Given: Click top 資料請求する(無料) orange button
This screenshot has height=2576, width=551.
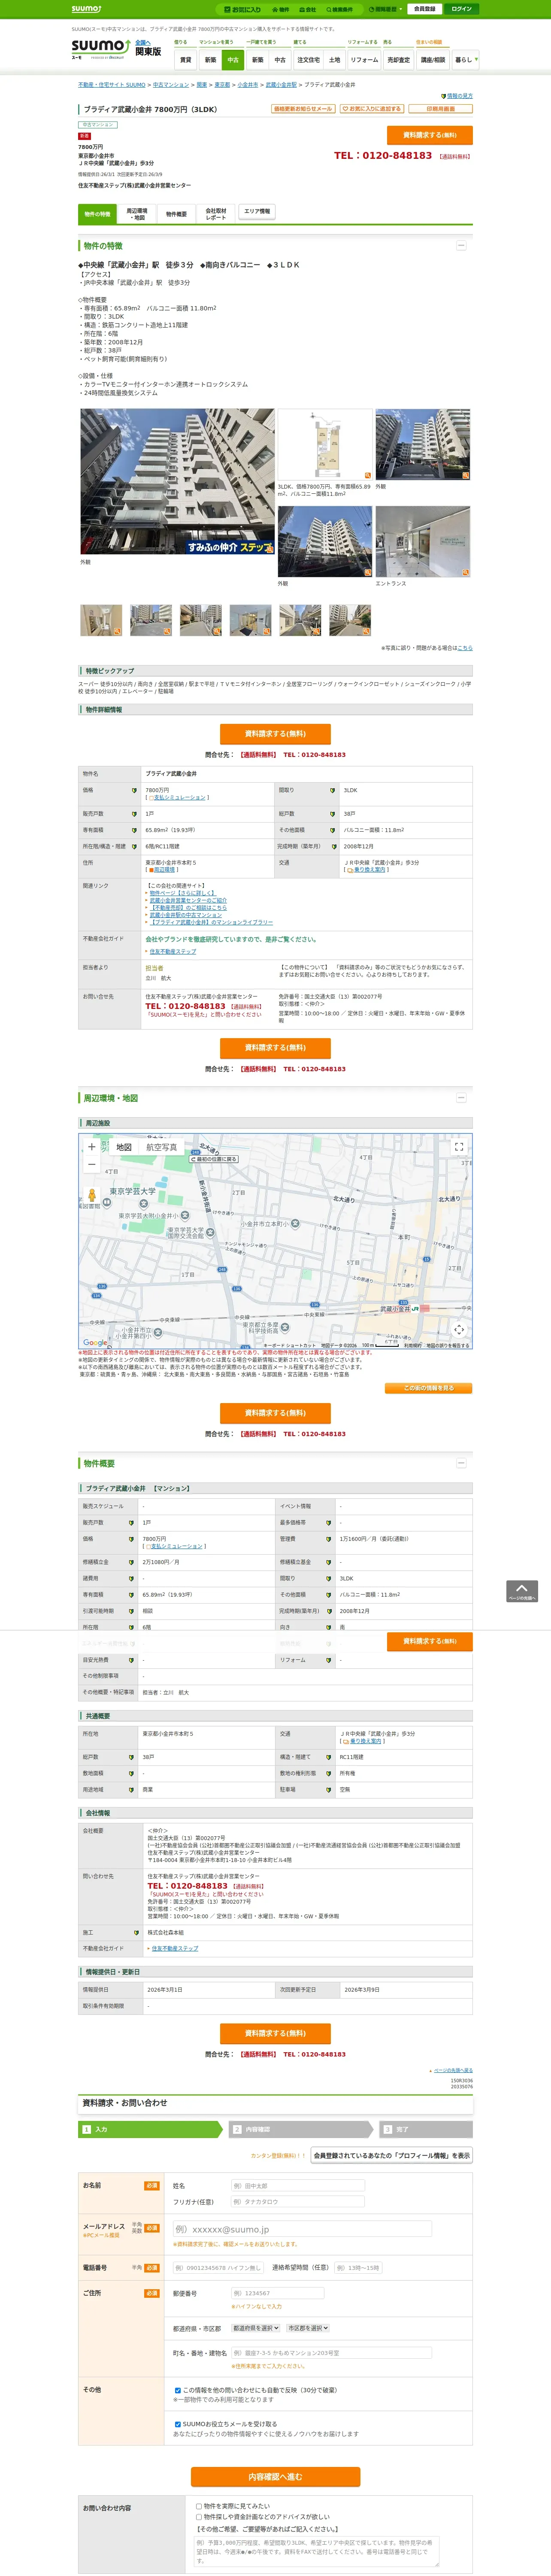Looking at the screenshot, I should click(430, 135).
